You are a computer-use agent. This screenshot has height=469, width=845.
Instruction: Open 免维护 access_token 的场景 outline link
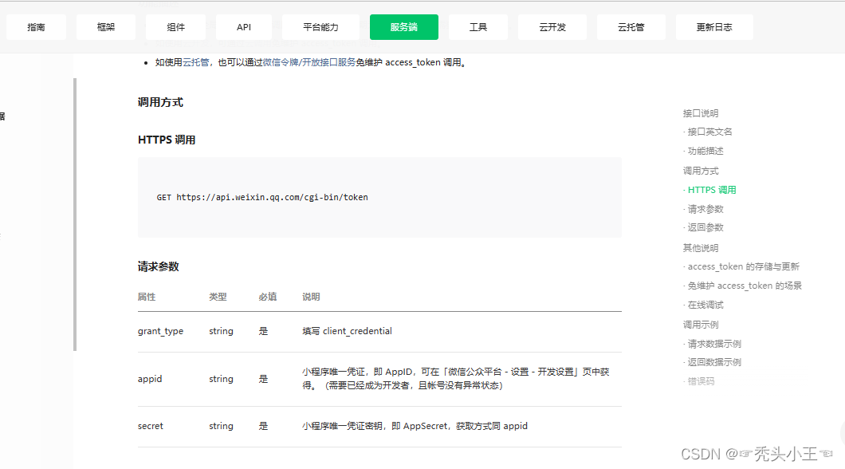[745, 286]
